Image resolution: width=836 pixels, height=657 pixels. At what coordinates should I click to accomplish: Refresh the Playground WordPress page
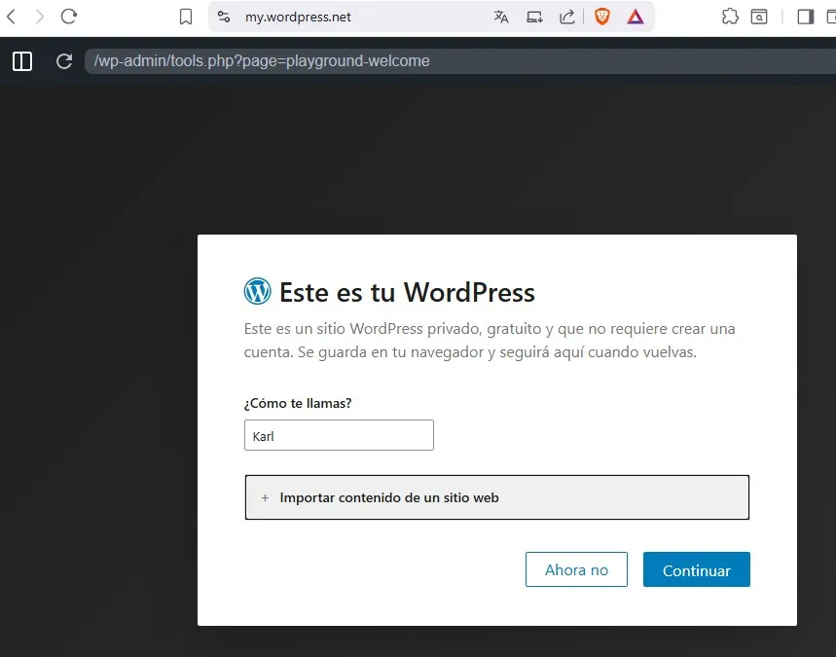[x=64, y=61]
